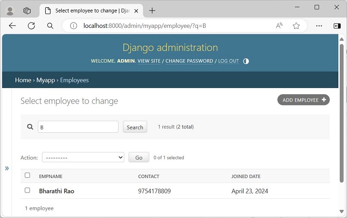Open a new browser tab
The height and width of the screenshot is (218, 347).
(152, 11)
